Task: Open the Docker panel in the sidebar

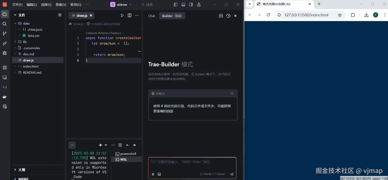Action: [x=5, y=97]
